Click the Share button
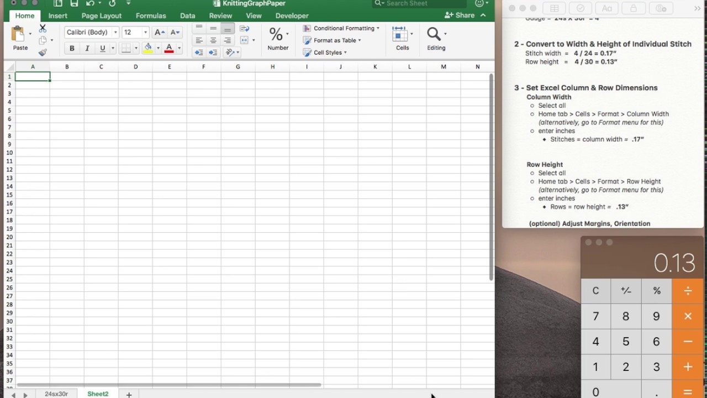 coord(460,15)
